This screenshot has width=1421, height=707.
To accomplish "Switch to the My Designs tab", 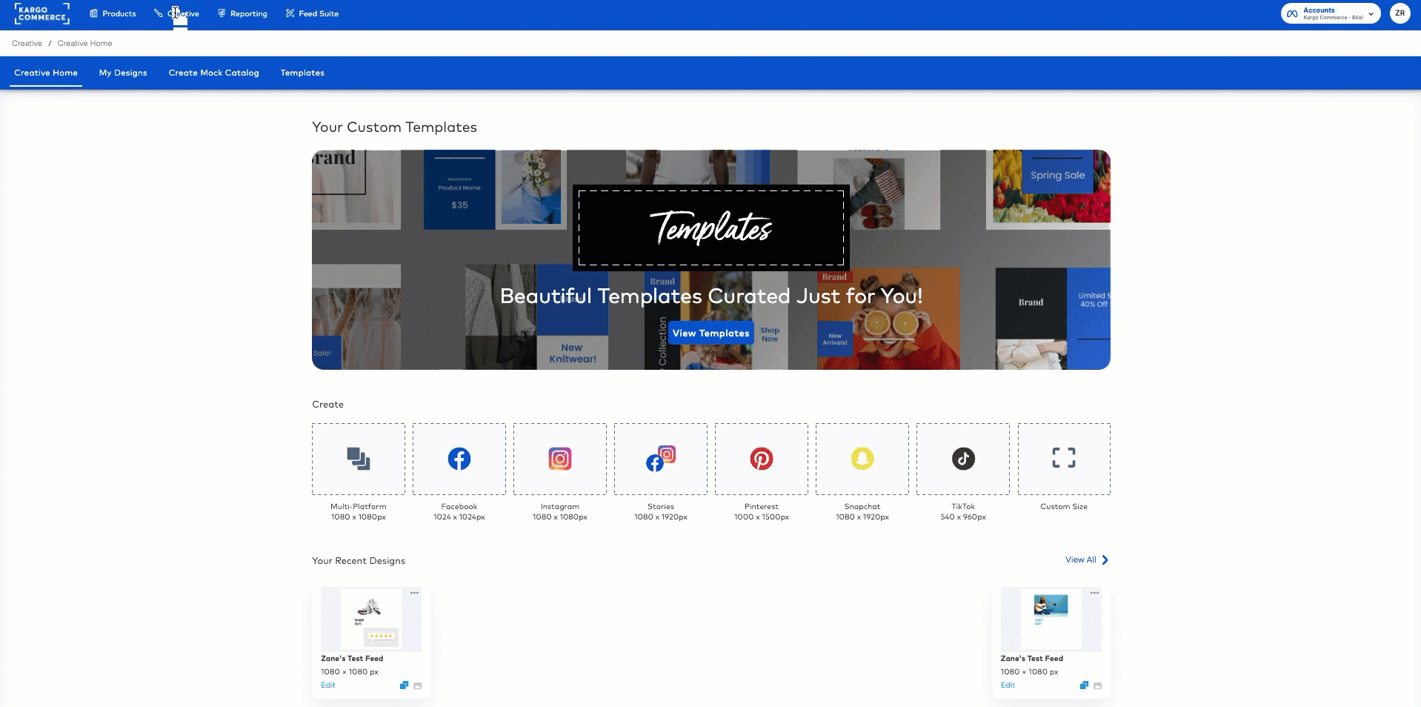I will (x=123, y=73).
